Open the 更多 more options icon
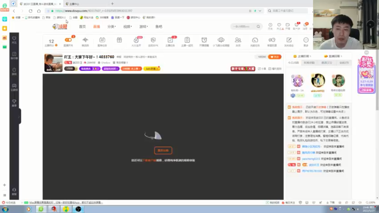The height and width of the screenshot is (213, 379). (306, 40)
